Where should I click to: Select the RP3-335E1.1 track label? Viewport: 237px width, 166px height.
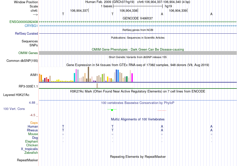(x=28, y=86)
